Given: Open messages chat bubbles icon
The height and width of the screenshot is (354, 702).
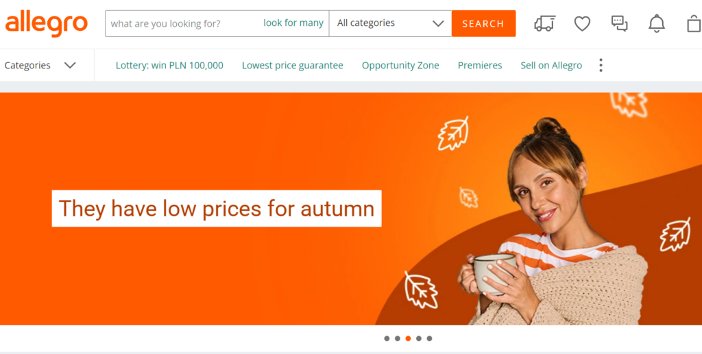Looking at the screenshot, I should coord(620,23).
